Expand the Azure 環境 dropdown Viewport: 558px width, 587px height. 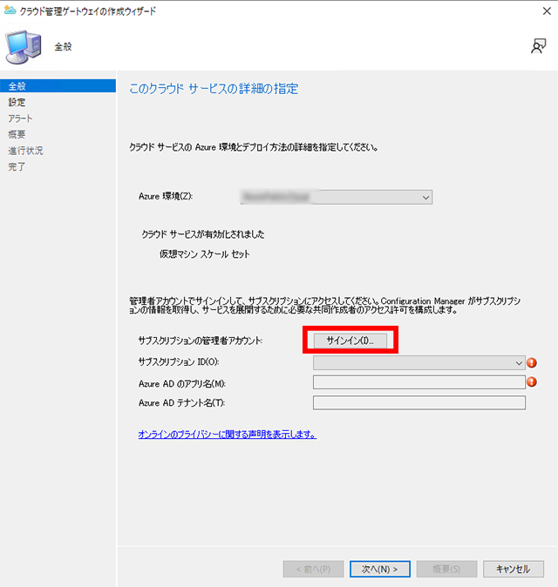337,198
